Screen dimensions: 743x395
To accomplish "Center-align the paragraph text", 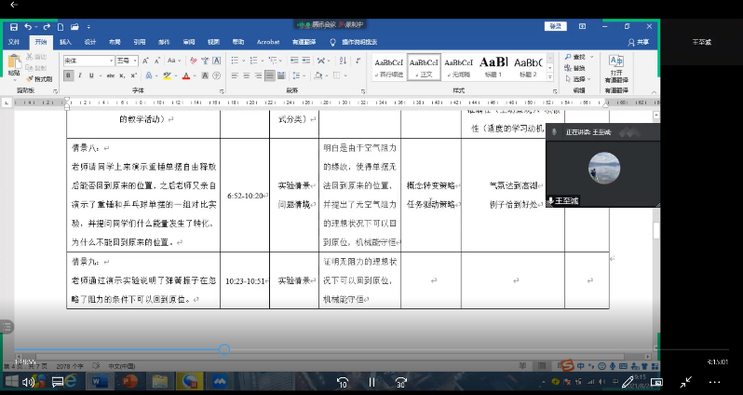I will pos(245,76).
